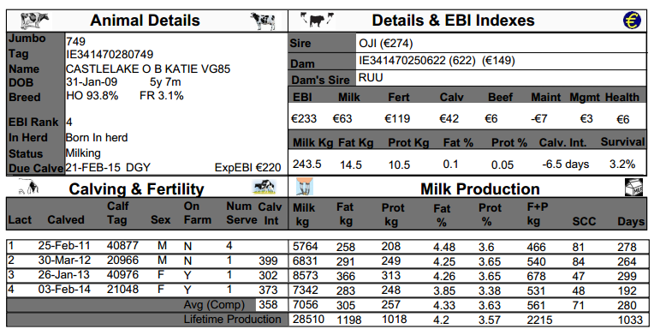Select the Sire value OJI (€274)

click(386, 44)
